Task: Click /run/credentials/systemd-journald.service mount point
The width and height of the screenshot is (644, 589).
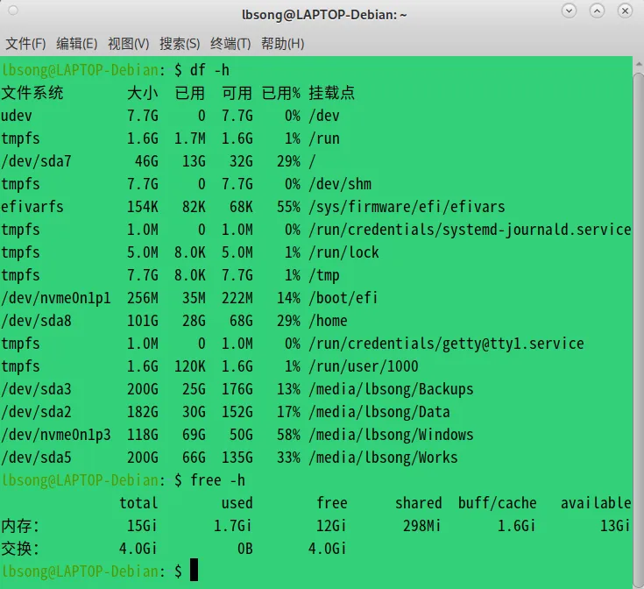Action: pyautogui.click(x=471, y=230)
